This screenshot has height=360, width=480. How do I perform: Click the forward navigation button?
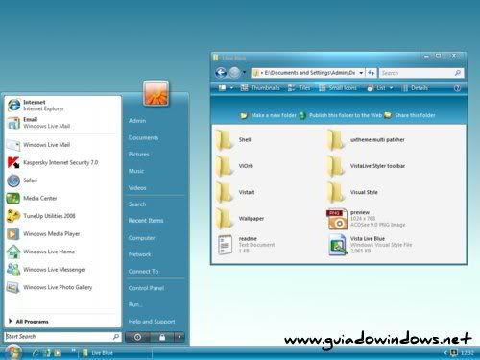coord(234,73)
